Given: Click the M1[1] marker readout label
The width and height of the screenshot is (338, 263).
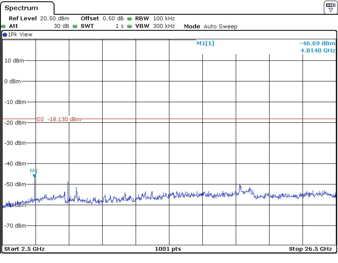Looking at the screenshot, I should (205, 43).
